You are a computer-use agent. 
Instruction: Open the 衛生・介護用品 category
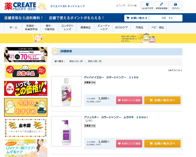[x=49, y=27]
